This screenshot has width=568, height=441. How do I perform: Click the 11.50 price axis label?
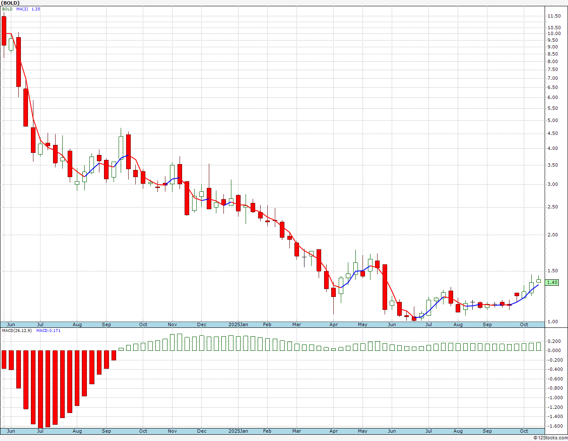click(554, 16)
